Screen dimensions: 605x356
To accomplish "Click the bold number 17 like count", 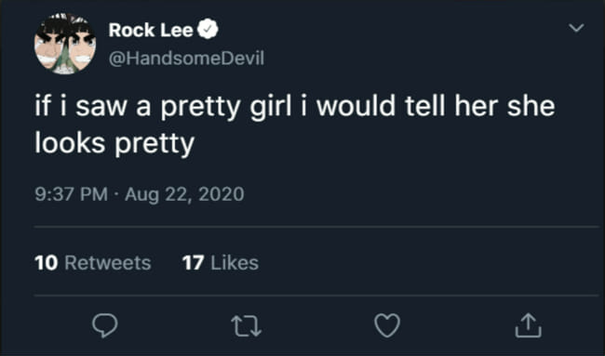I will pyautogui.click(x=193, y=263).
